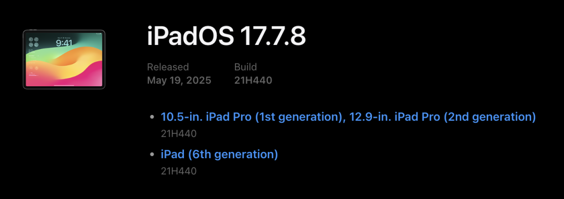This screenshot has height=199, width=564.
Task: Click the small date text above 9:41
Action: click(x=64, y=38)
